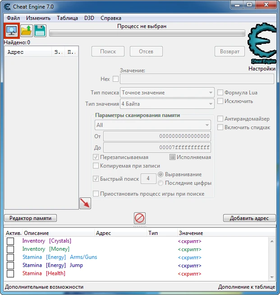This screenshot has height=295, width=280.
Task: Toggle the Антирандомайзер checkbox
Action: (x=220, y=119)
